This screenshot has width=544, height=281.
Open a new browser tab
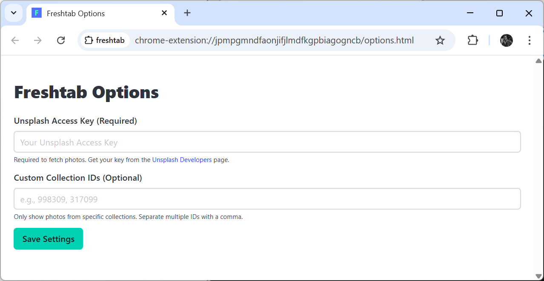point(187,13)
